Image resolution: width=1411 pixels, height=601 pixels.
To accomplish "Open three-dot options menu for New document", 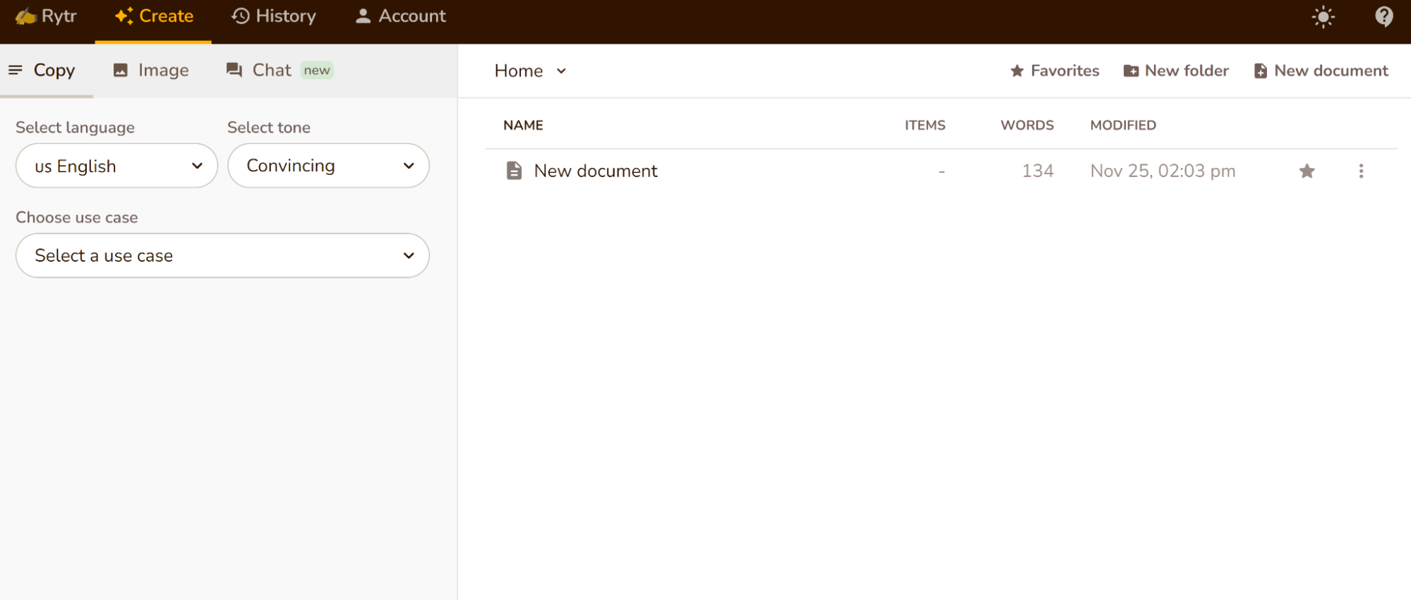I will pos(1361,171).
